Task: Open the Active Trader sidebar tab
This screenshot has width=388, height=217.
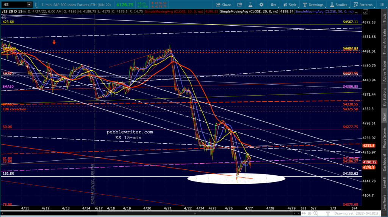Action: click(385, 71)
